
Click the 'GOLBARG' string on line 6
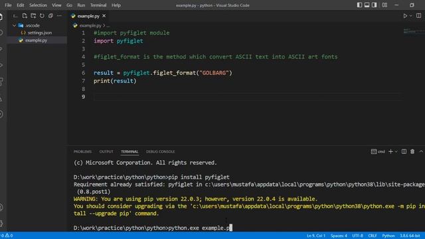[214, 73]
